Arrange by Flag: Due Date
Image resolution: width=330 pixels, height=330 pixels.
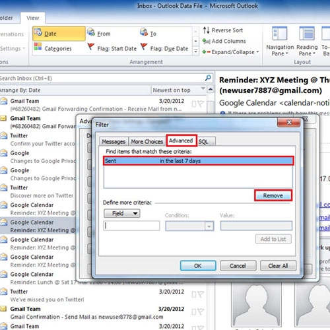pyautogui.click(x=164, y=48)
